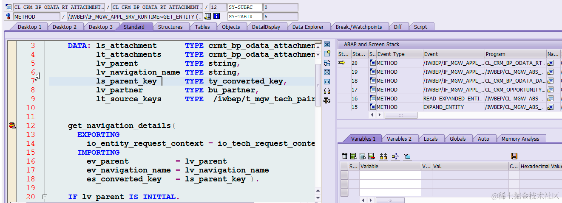
Task: Click the line number 12 field in header
Action: click(218, 7)
